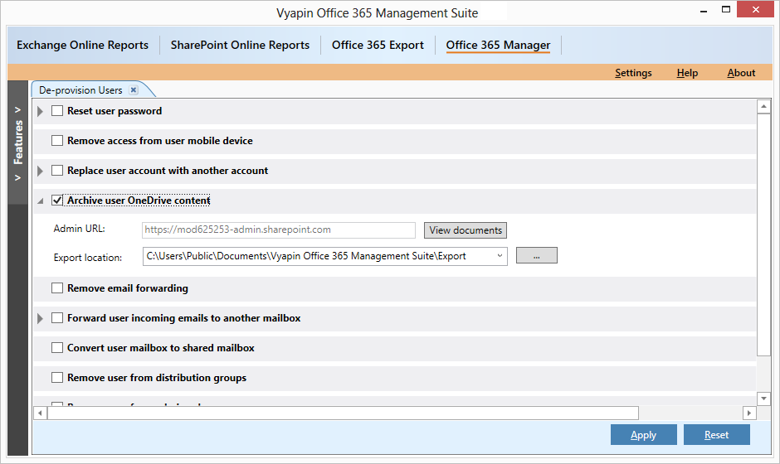Expand Replace user account section arrow

(41, 171)
